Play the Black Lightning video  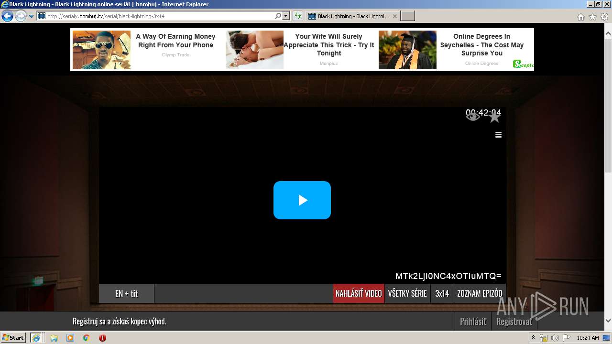302,200
